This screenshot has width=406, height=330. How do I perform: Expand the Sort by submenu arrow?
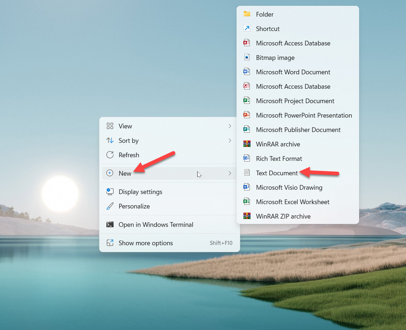[230, 140]
